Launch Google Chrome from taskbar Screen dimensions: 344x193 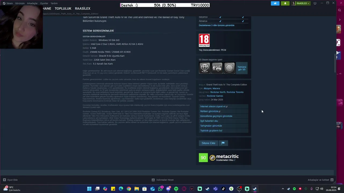point(129,189)
